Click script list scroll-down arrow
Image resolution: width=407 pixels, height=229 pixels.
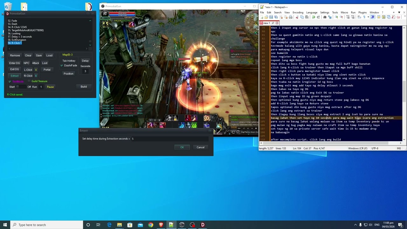click(x=90, y=45)
